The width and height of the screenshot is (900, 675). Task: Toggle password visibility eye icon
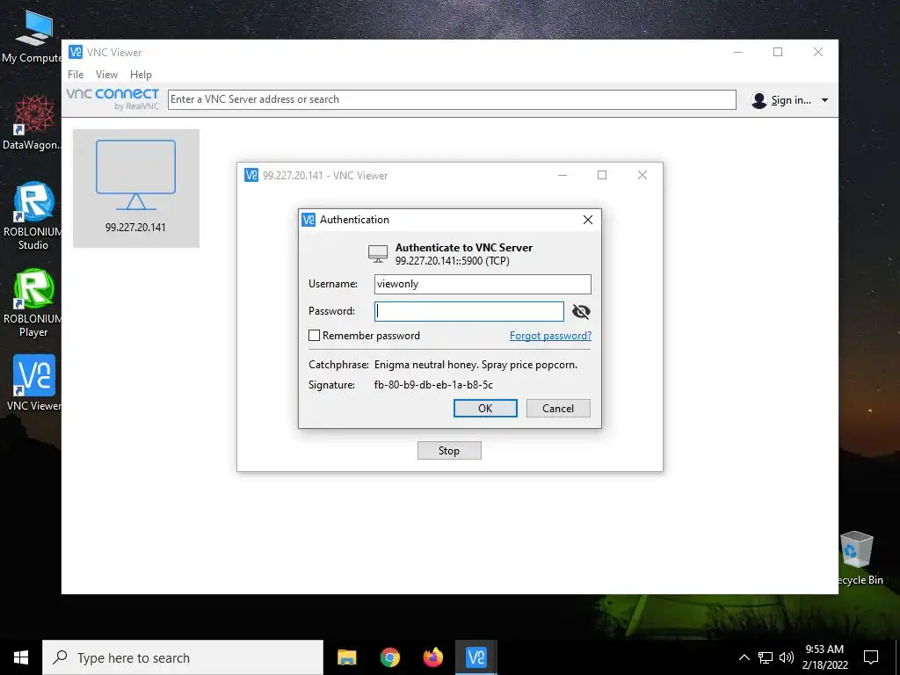[581, 312]
